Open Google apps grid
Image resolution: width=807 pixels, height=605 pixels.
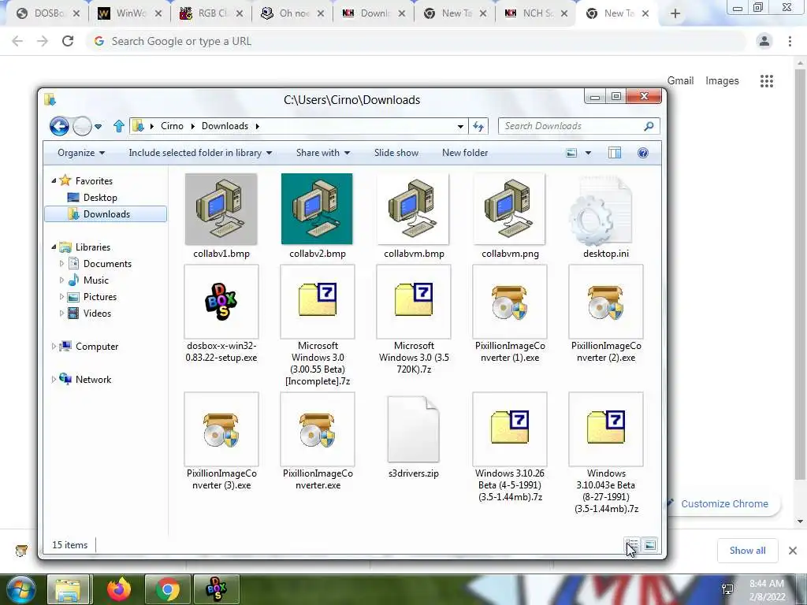point(766,81)
